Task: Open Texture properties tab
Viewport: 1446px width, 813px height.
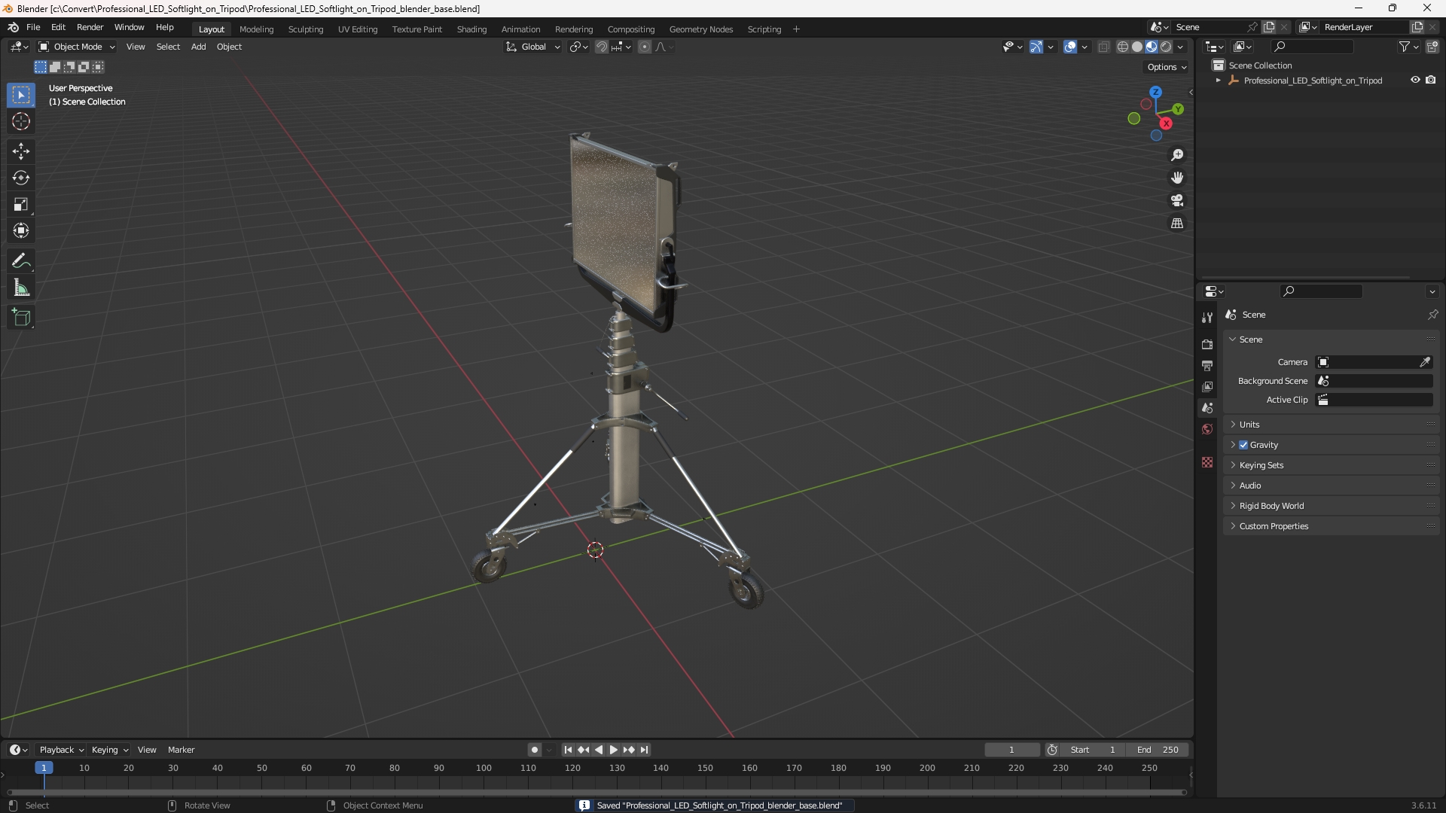Action: [1207, 462]
